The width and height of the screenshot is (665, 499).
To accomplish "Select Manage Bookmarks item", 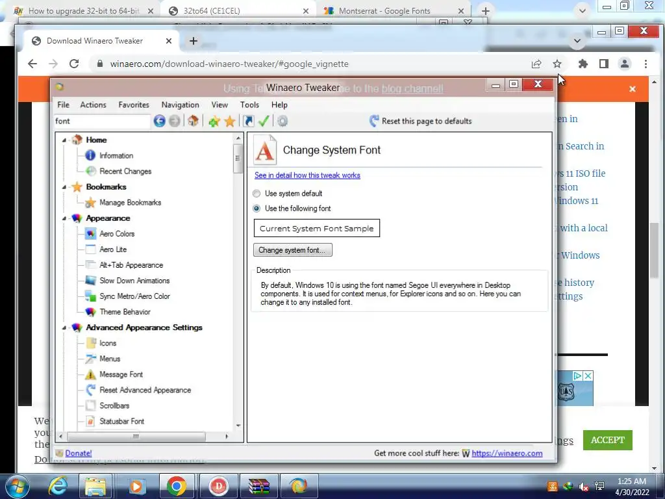I will 130,203.
